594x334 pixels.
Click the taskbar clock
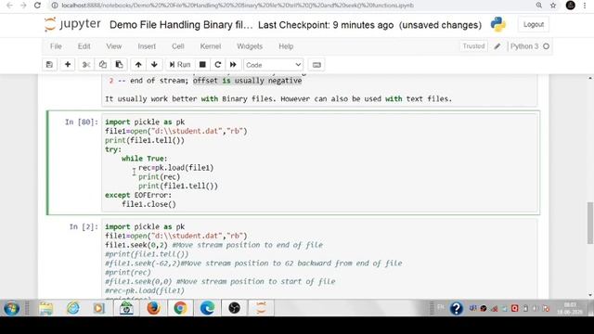[x=570, y=308]
